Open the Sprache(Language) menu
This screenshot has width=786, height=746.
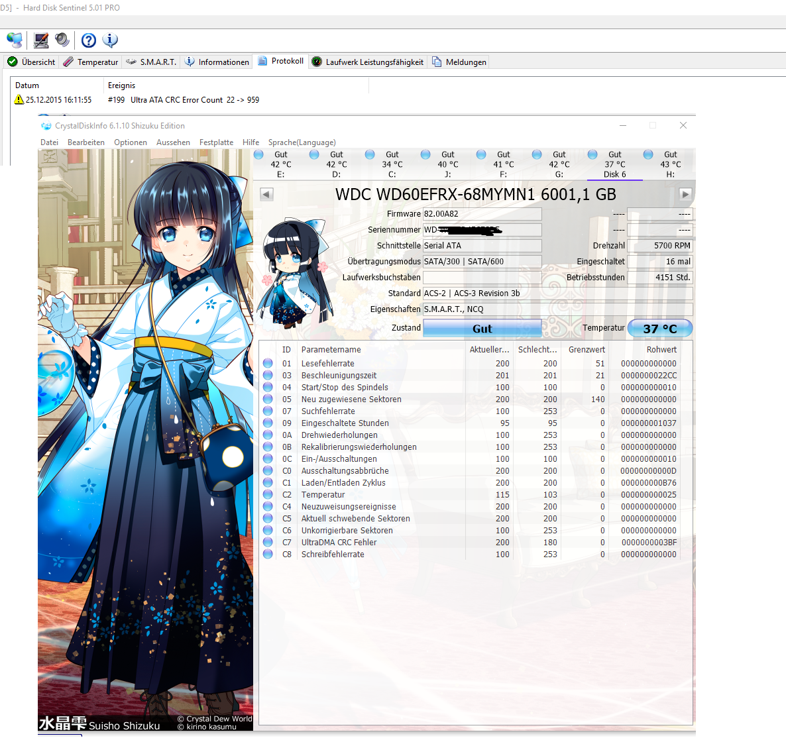pos(302,142)
